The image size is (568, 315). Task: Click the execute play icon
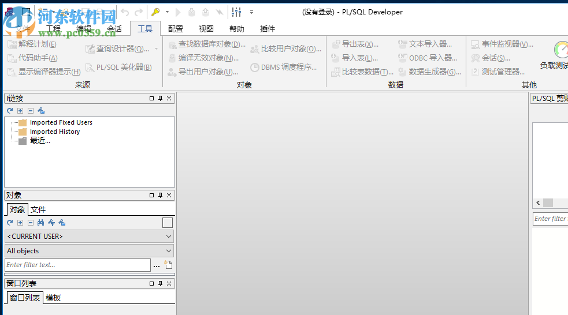[x=178, y=12]
